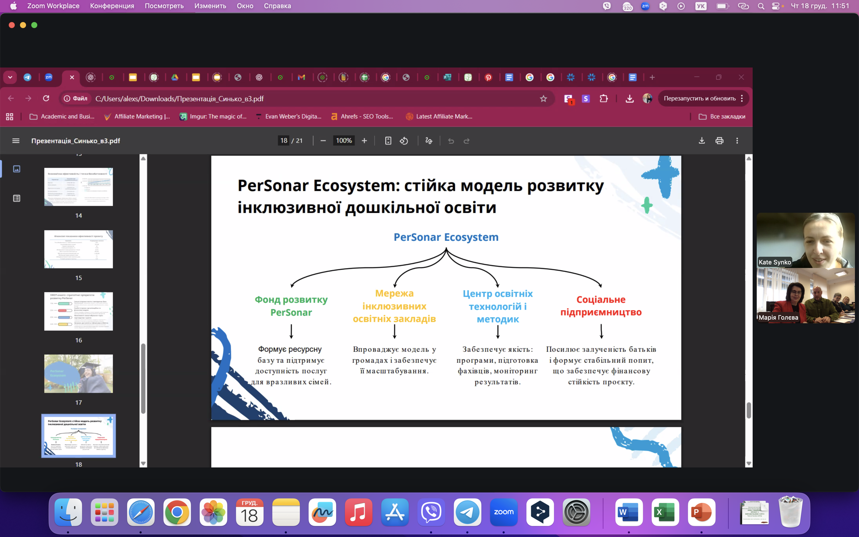Select the draw annotation tool
This screenshot has width=859, height=537.
pos(429,141)
